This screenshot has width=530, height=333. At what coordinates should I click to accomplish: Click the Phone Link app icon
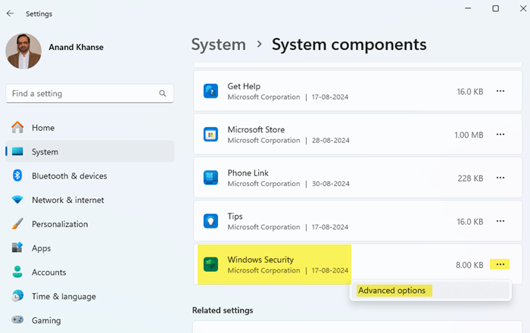coord(211,178)
